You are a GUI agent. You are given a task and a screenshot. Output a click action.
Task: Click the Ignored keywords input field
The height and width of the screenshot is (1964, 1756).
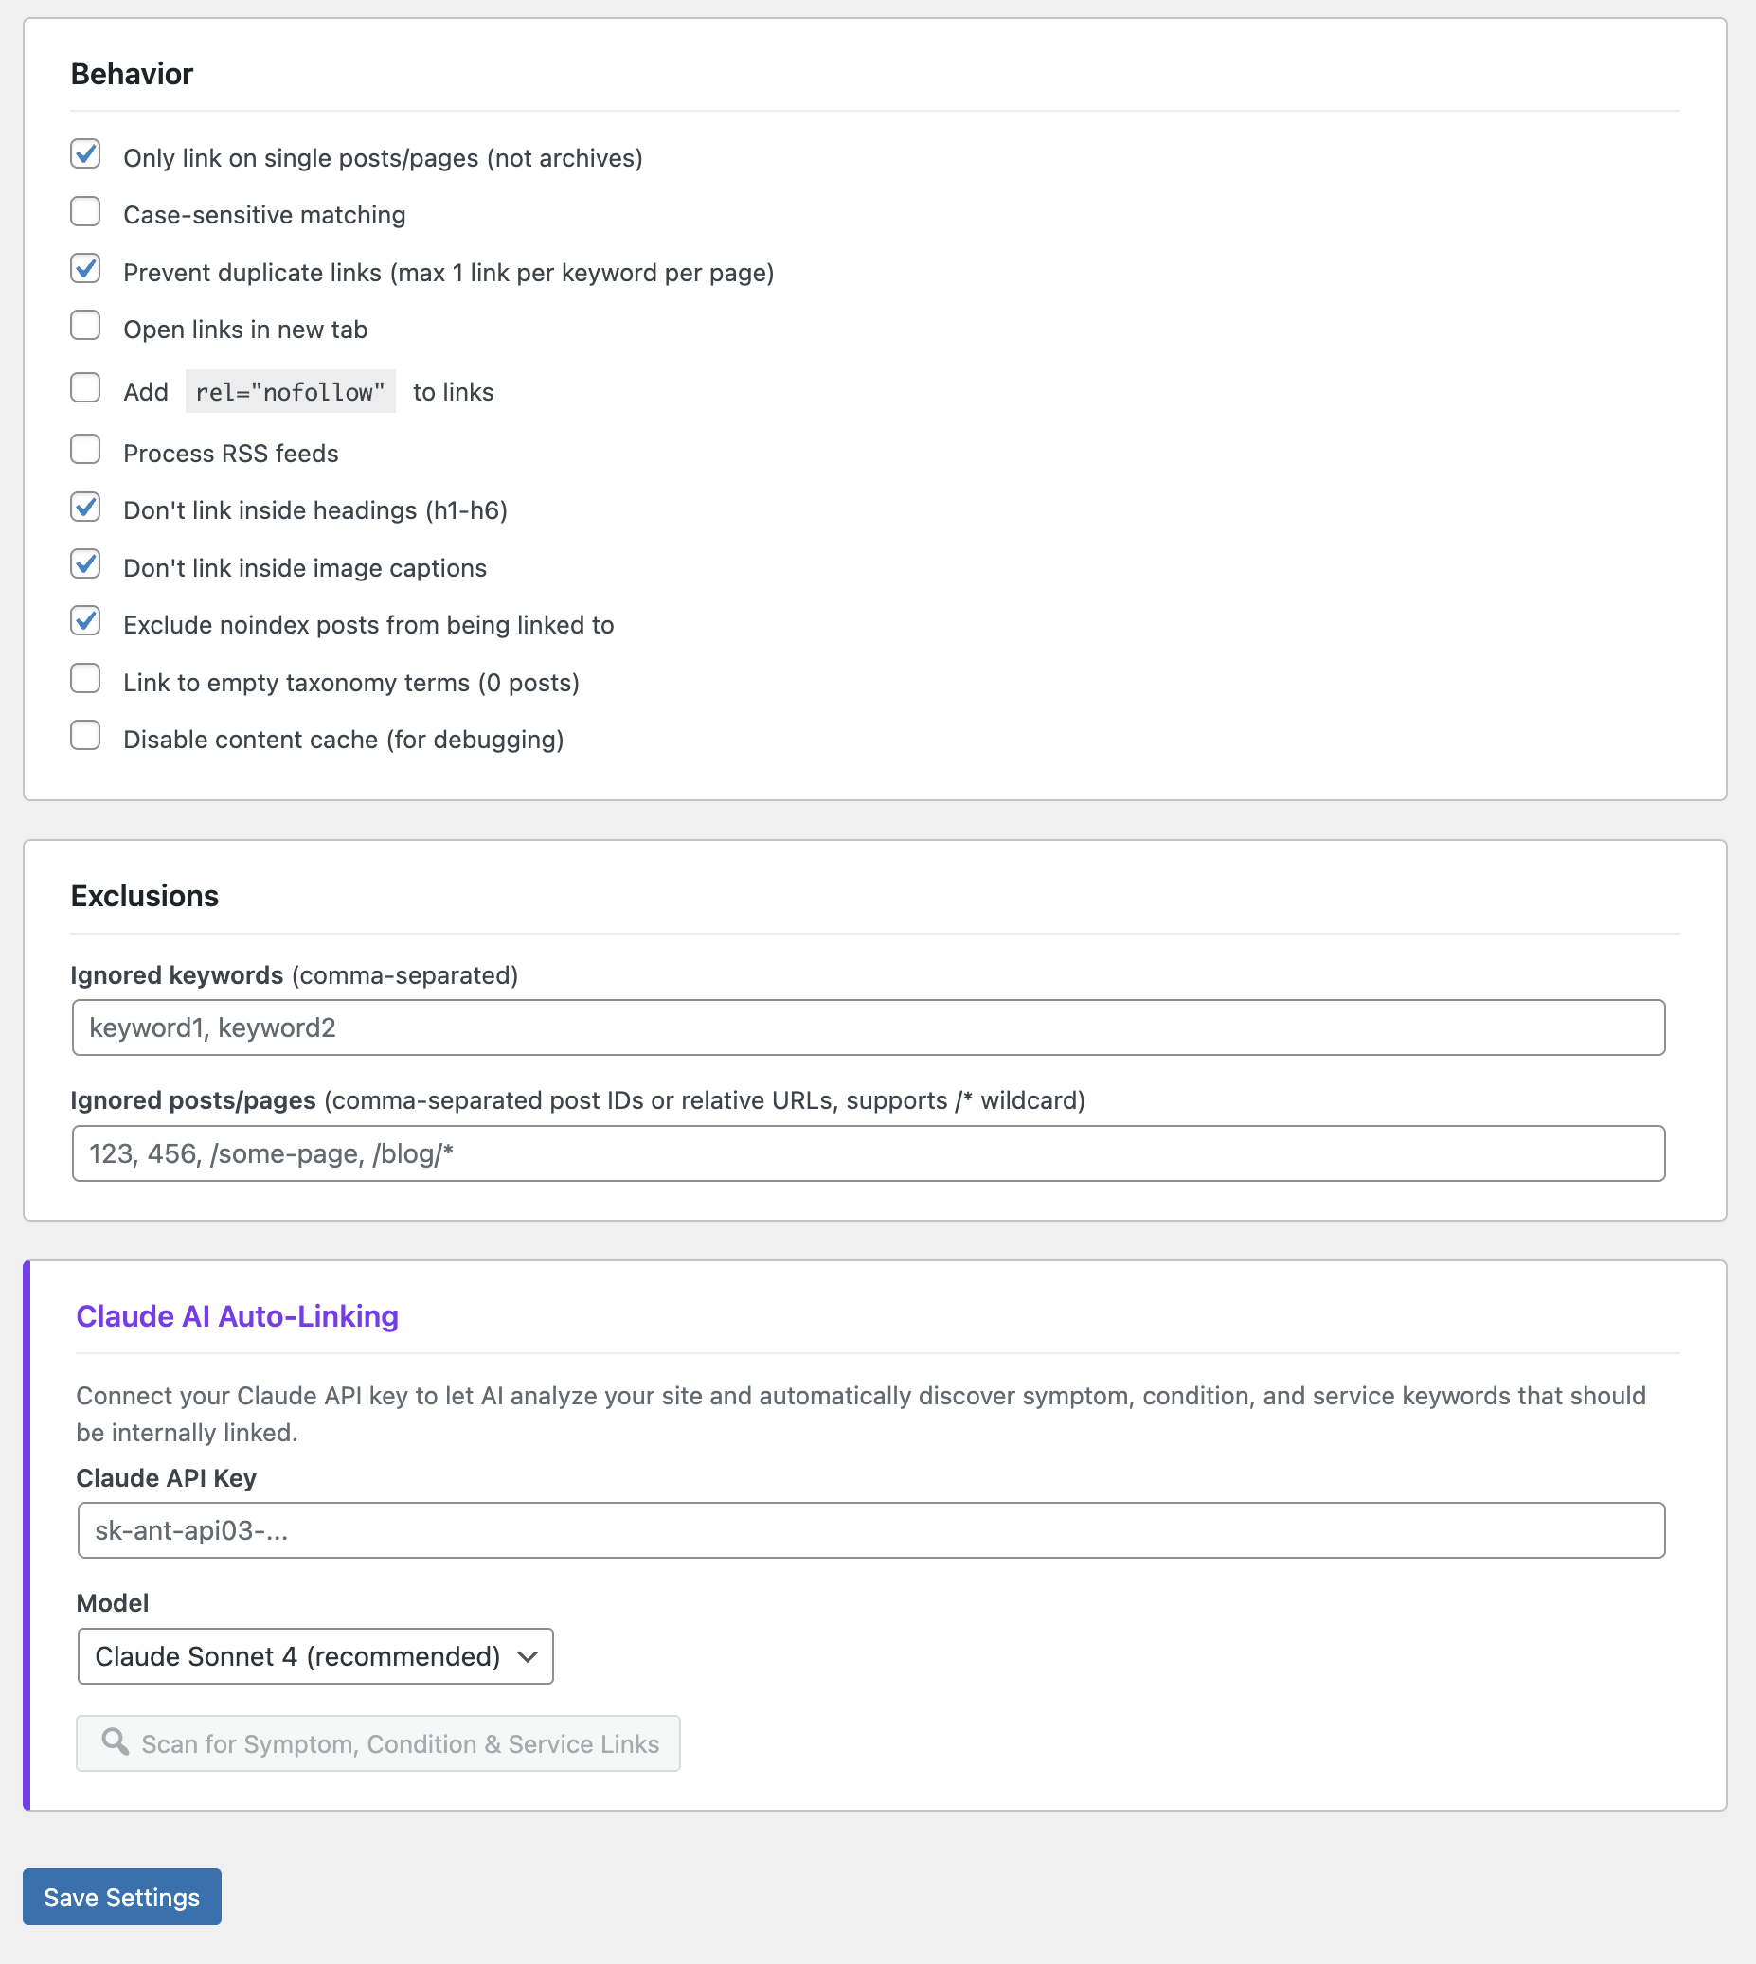coord(869,1027)
